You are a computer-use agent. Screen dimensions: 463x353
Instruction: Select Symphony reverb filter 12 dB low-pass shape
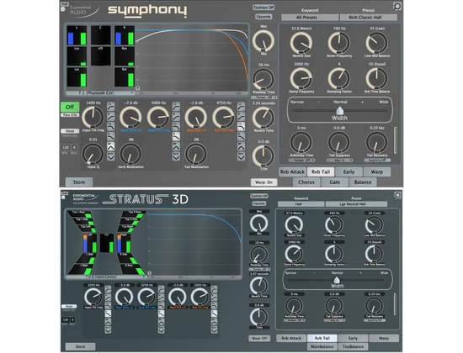(x=242, y=127)
